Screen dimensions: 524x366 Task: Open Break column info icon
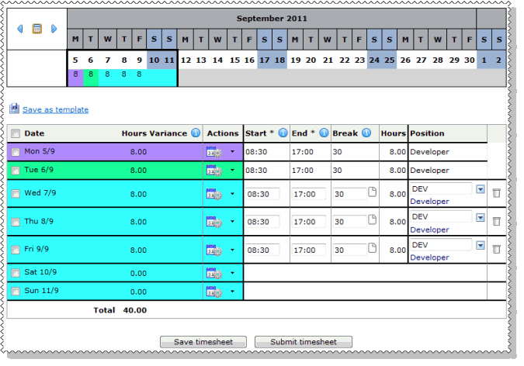366,133
